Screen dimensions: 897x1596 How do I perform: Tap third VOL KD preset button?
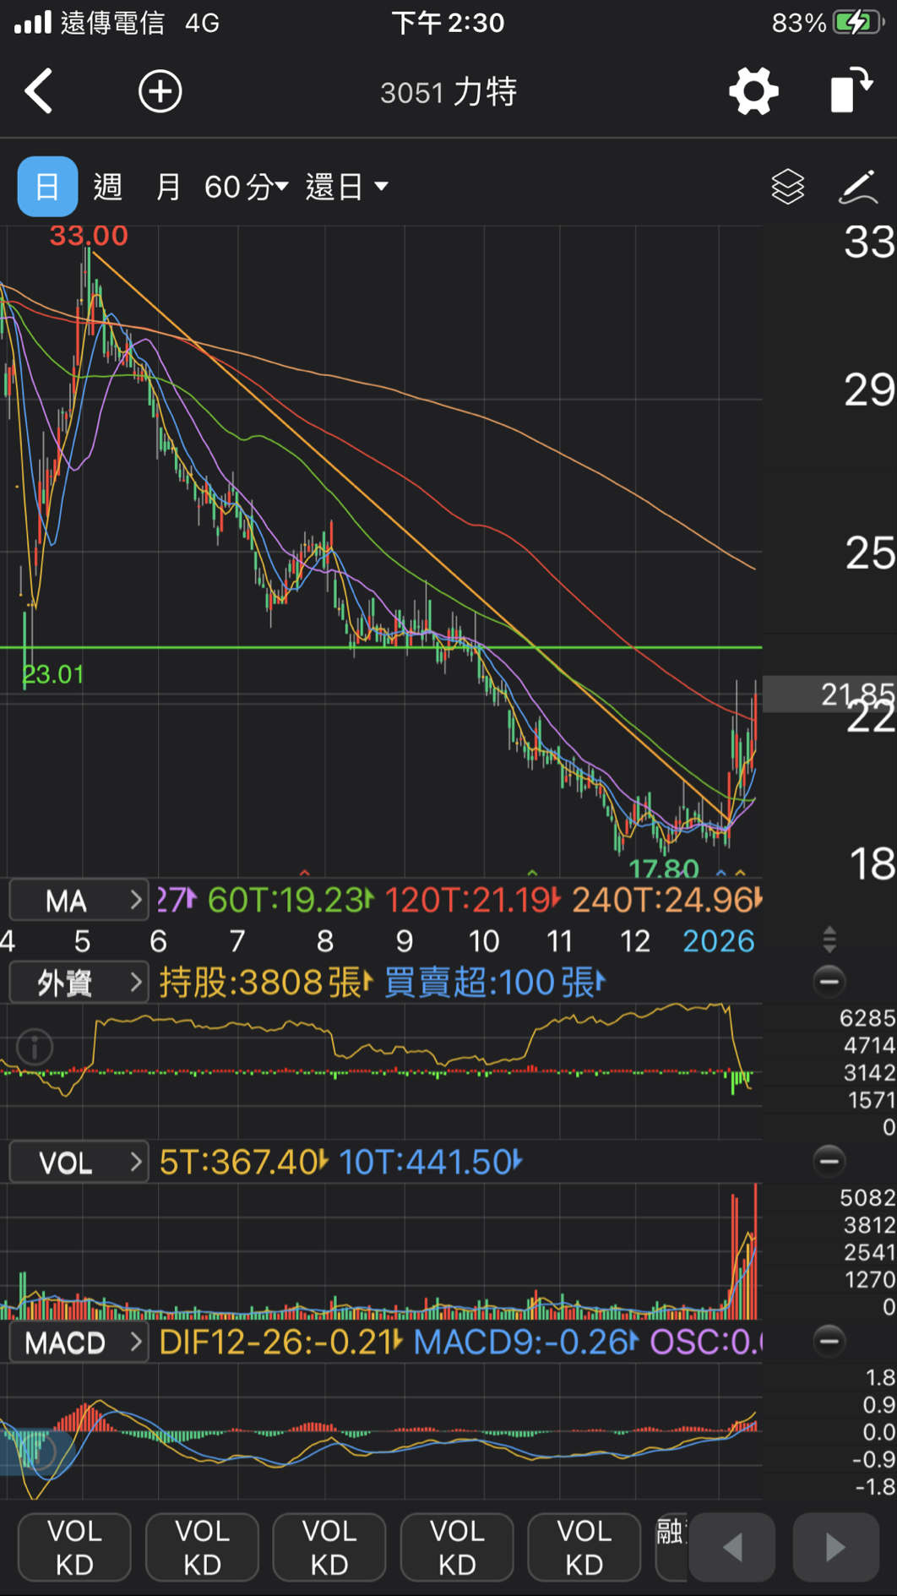tap(329, 1547)
